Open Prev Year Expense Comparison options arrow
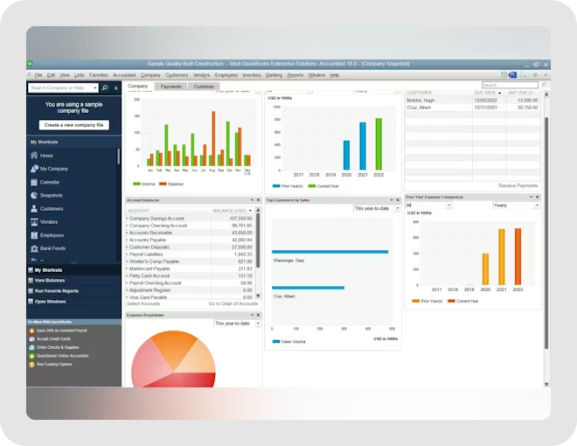The height and width of the screenshot is (446, 577). click(531, 197)
